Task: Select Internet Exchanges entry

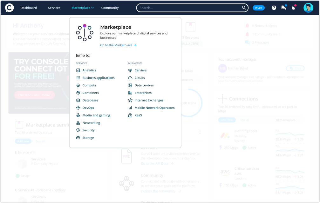Action: [149, 100]
